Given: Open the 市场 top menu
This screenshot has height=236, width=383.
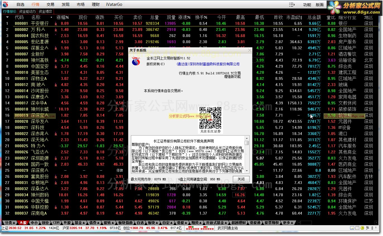Looking at the screenshot, I should [81, 4].
